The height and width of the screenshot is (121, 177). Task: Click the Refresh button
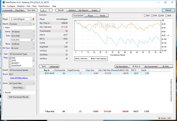(x=168, y=10)
